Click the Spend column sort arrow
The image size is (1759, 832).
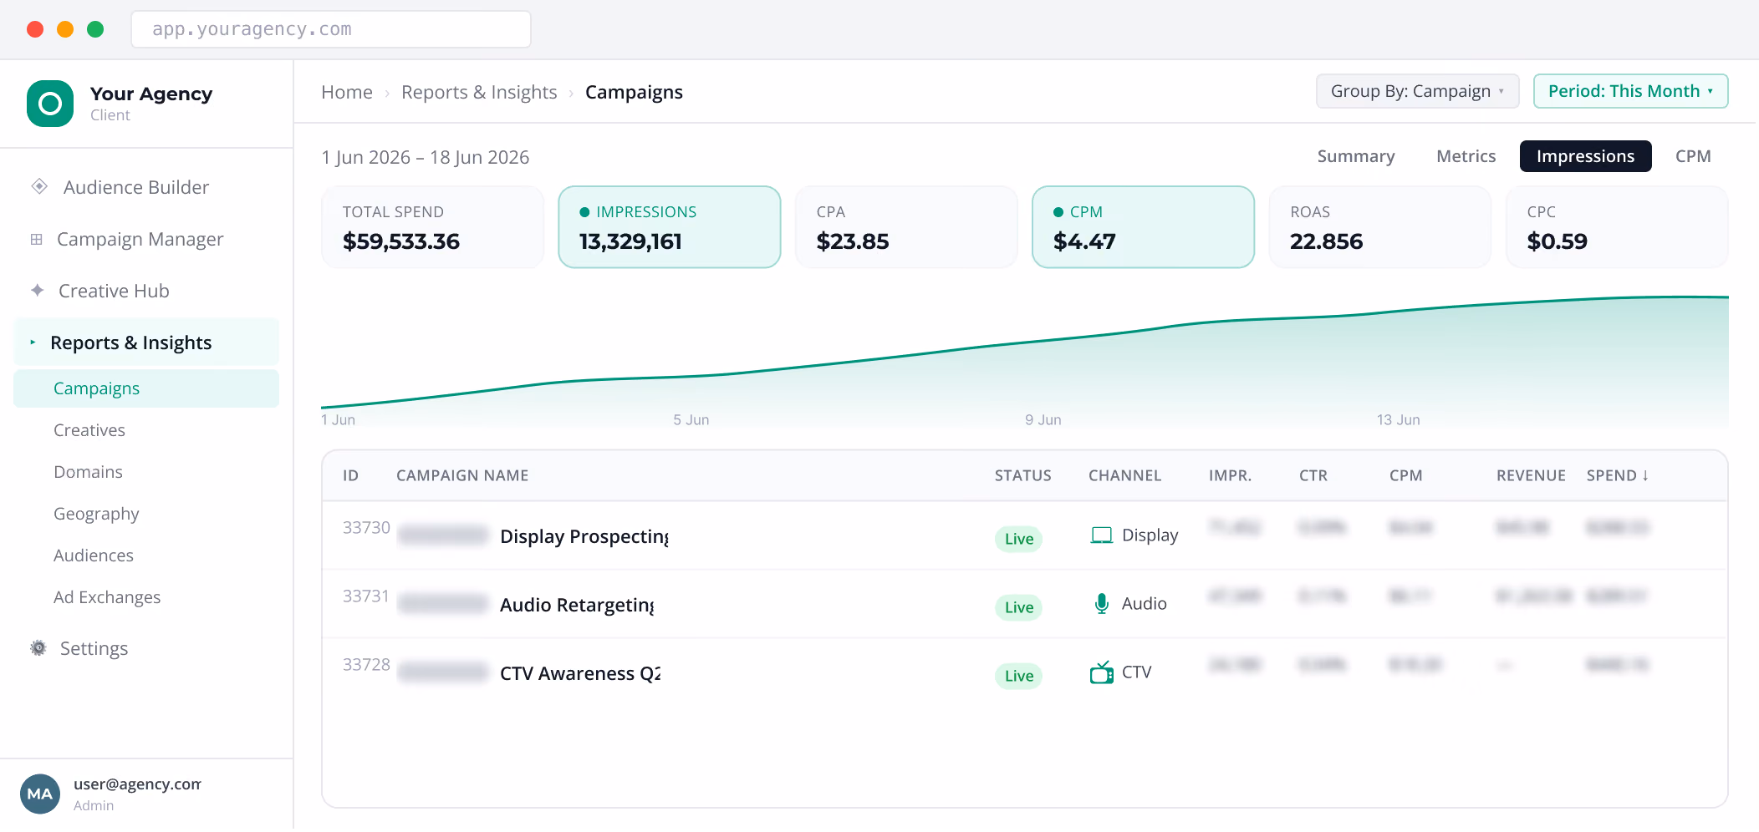click(x=1645, y=475)
